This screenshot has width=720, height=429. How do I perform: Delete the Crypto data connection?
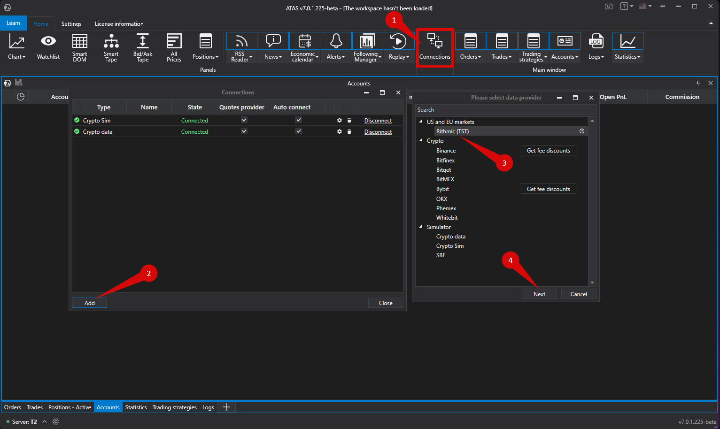tap(349, 132)
